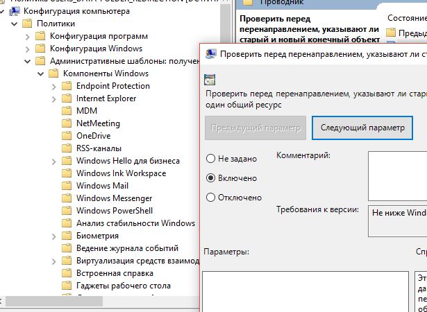Click the dialog title bar icon
427x312 pixels.
coord(211,54)
